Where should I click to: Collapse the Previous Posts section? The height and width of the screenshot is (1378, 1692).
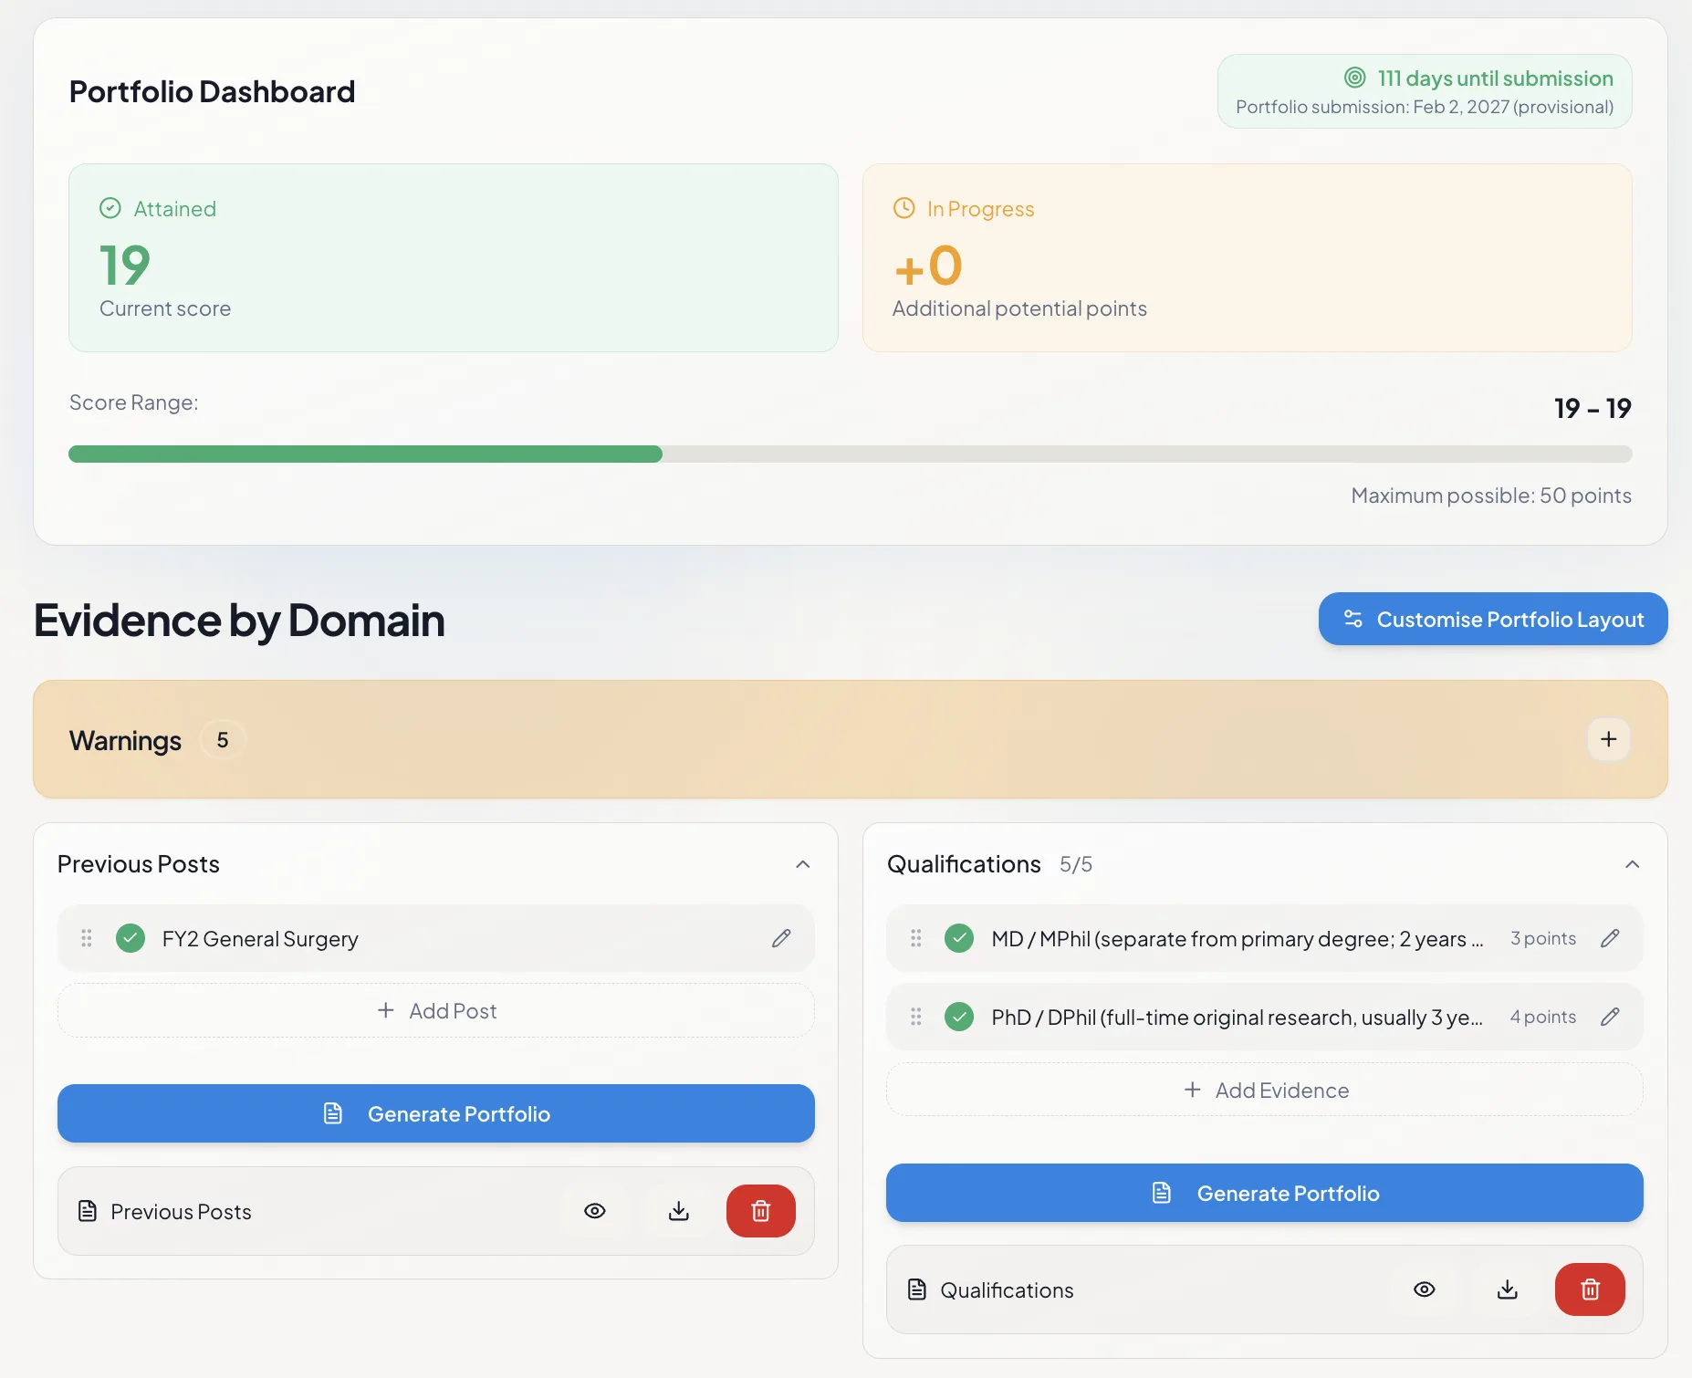click(x=803, y=864)
